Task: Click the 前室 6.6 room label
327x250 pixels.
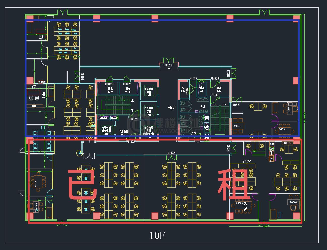Action: tap(219, 89)
